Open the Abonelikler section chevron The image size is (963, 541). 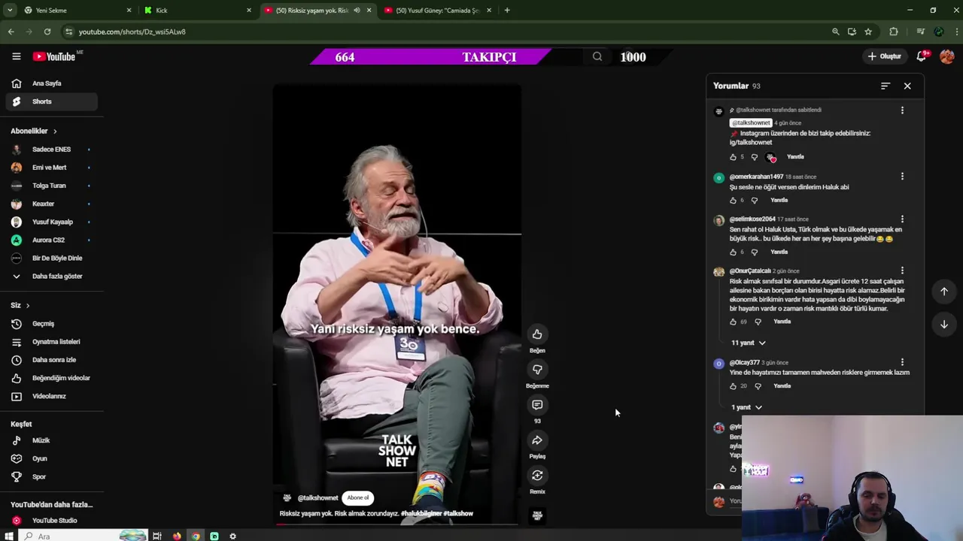(55, 131)
